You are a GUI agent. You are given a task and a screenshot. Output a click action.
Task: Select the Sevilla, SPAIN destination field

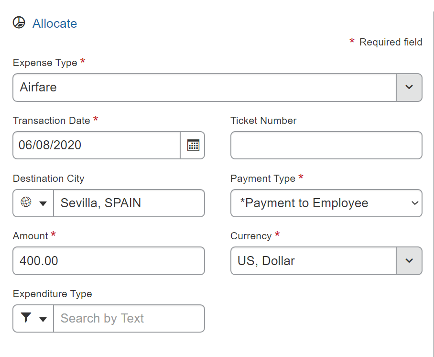pyautogui.click(x=129, y=203)
